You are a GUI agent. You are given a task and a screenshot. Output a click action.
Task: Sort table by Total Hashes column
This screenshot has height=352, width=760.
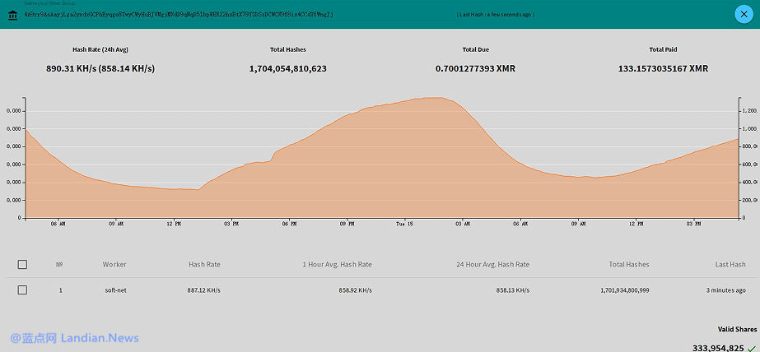[628, 264]
